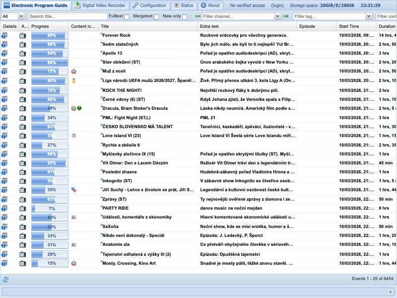Open the About tab
Image resolution: width=397 pixels, height=298 pixels.
210,5
